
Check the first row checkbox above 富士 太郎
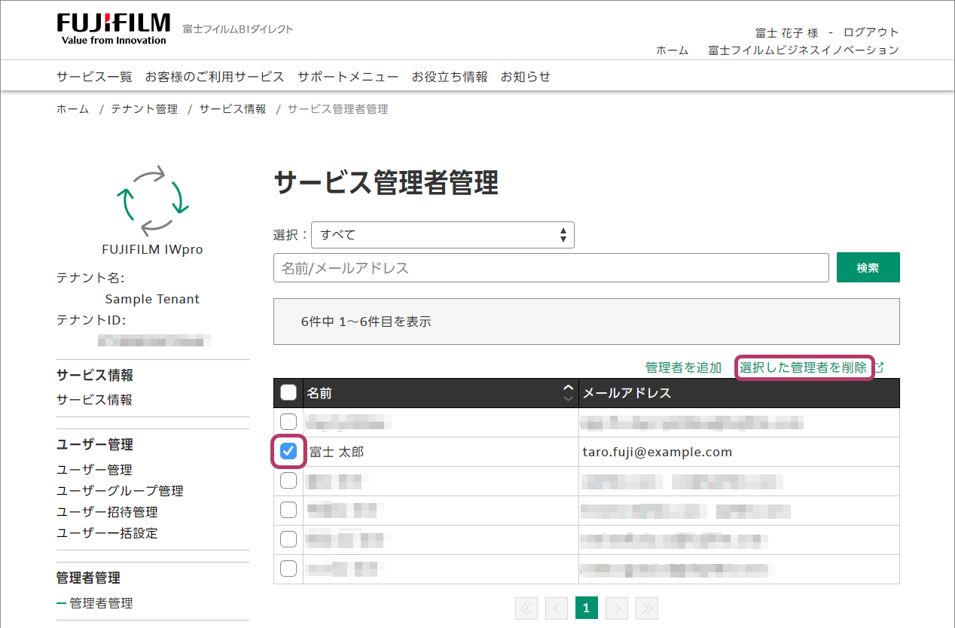[x=288, y=422]
